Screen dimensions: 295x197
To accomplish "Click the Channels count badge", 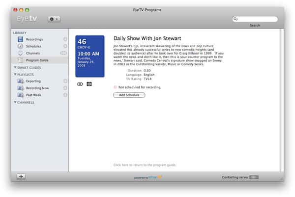I will (x=63, y=53).
